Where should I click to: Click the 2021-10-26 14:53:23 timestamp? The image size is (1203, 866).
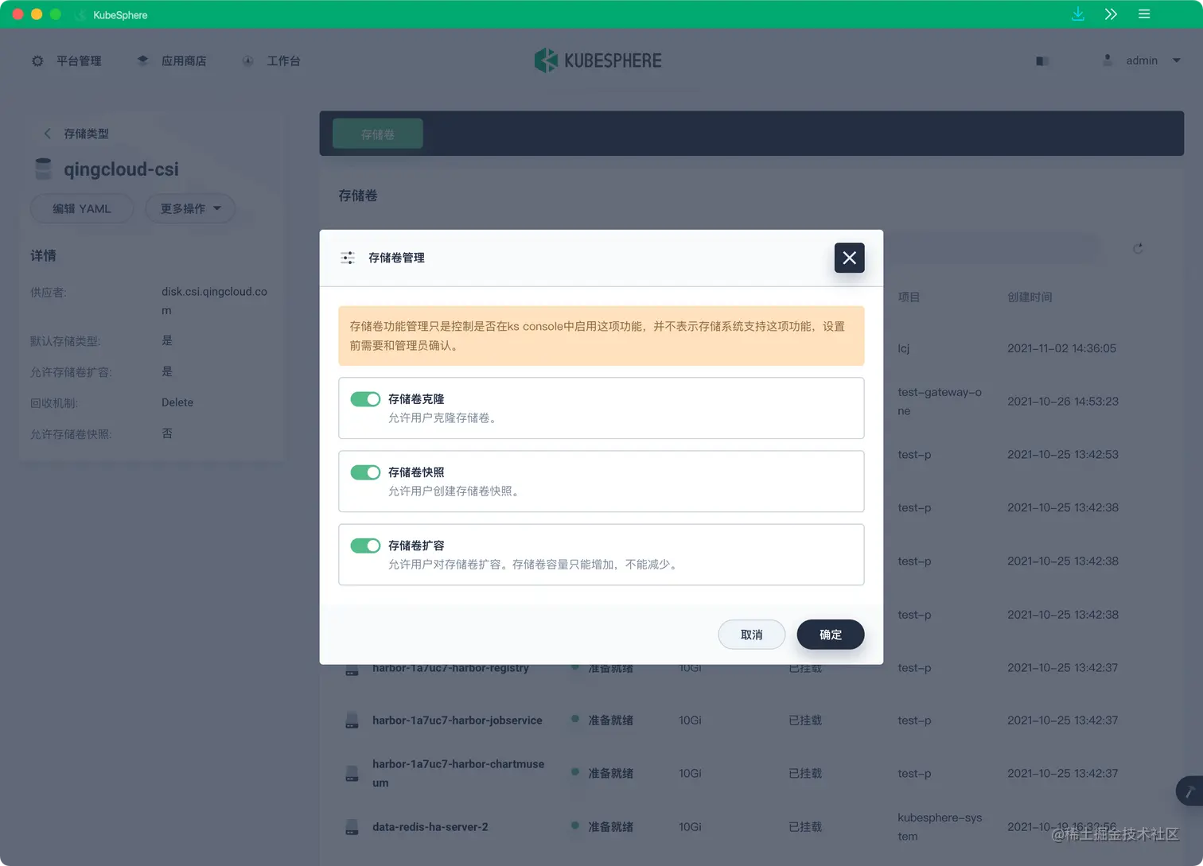(x=1063, y=402)
